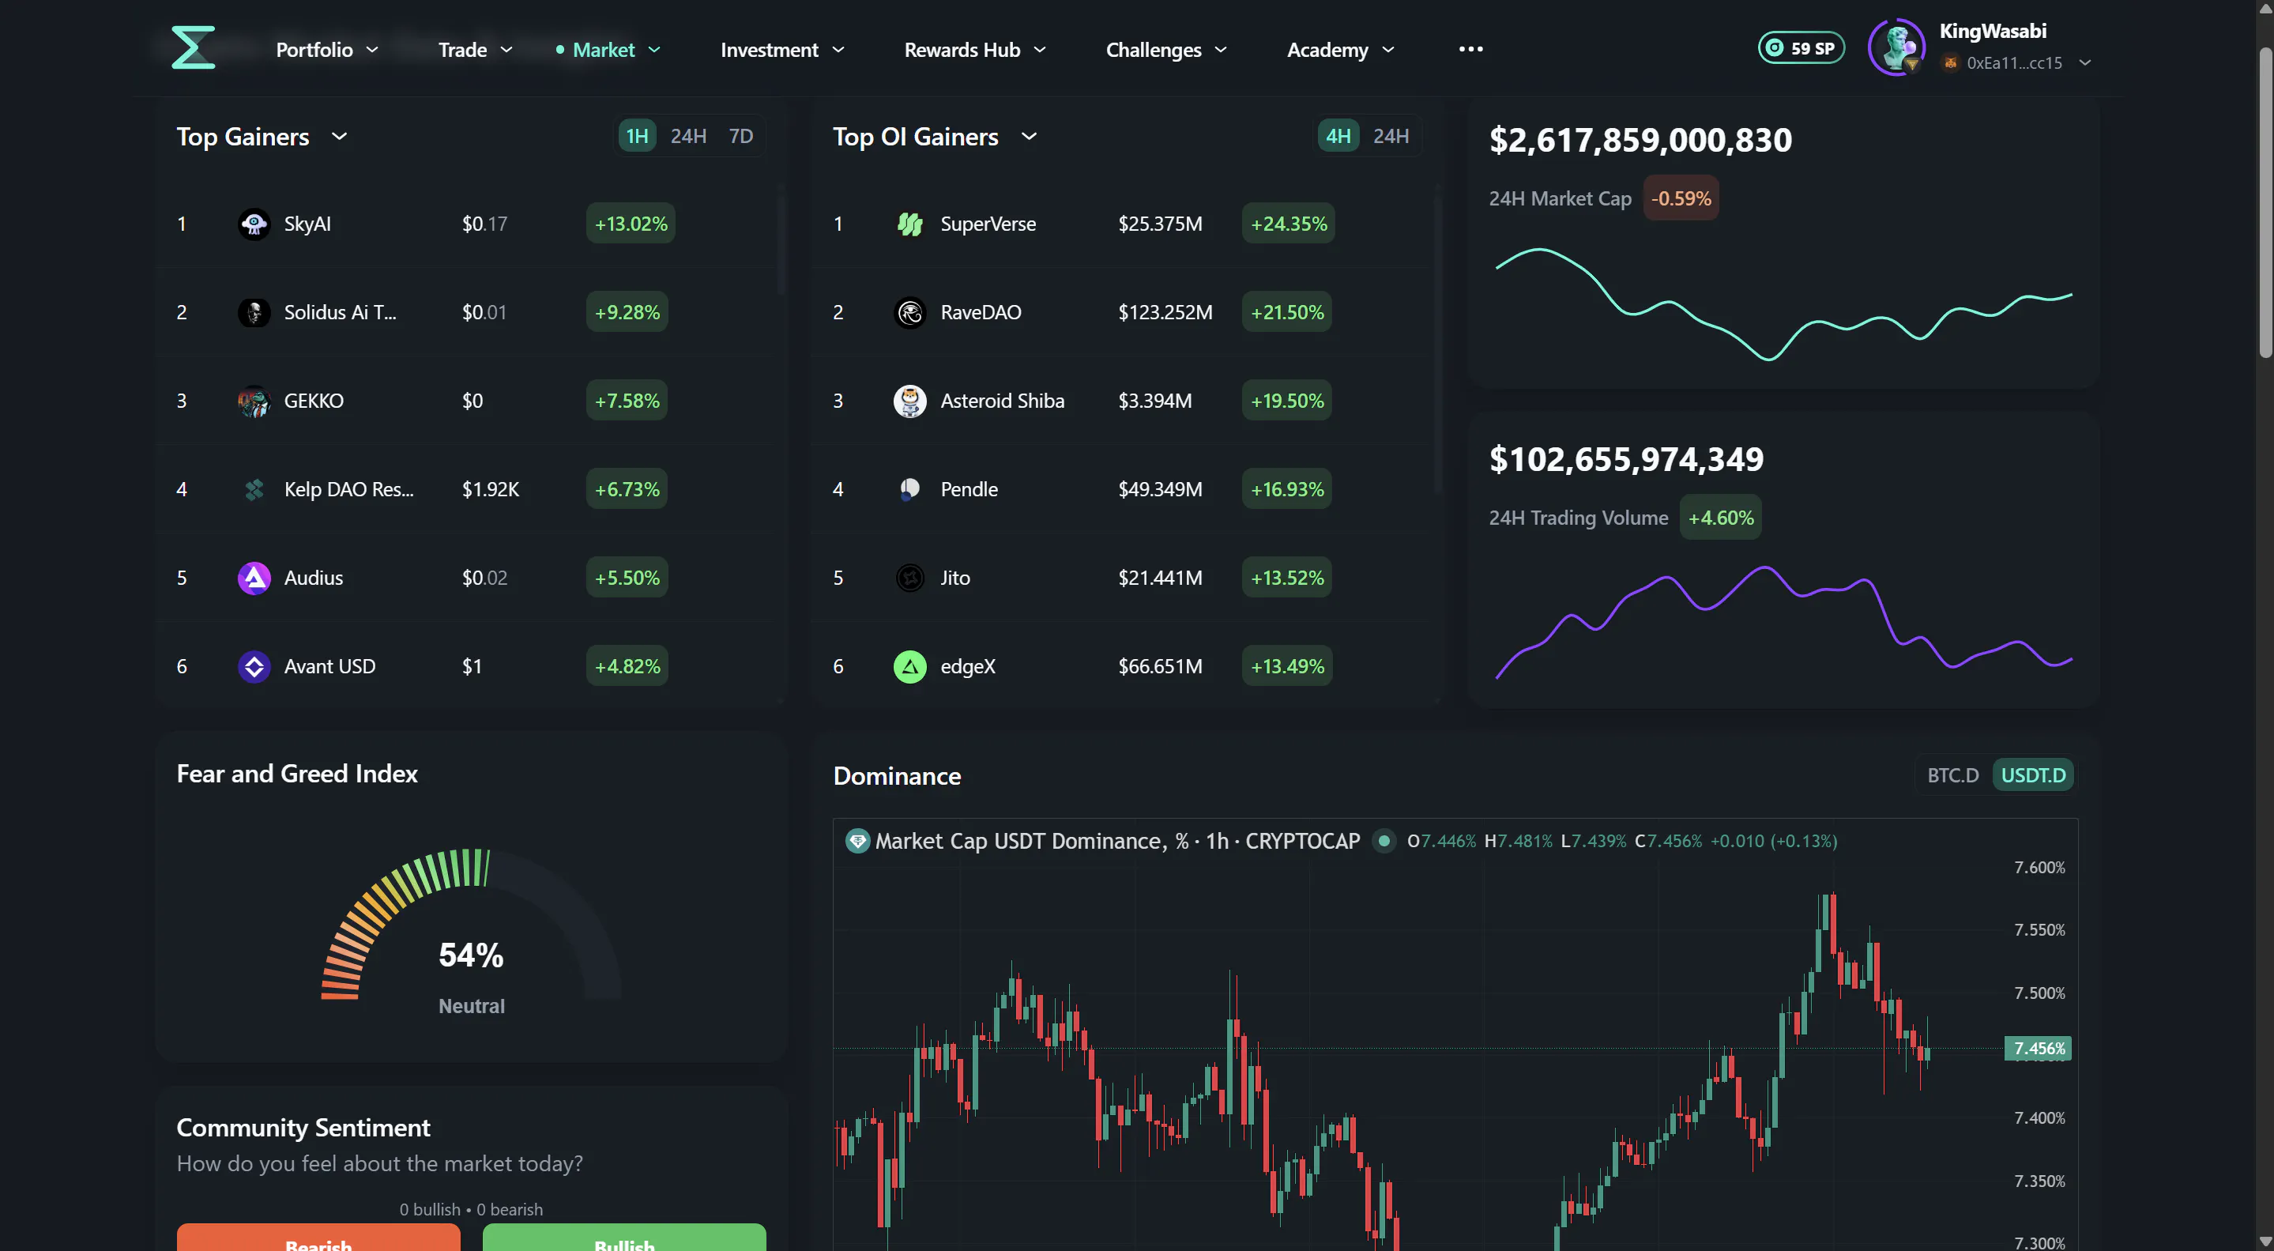Open the Rewards Hub nav item
The width and height of the screenshot is (2274, 1251).
point(962,50)
